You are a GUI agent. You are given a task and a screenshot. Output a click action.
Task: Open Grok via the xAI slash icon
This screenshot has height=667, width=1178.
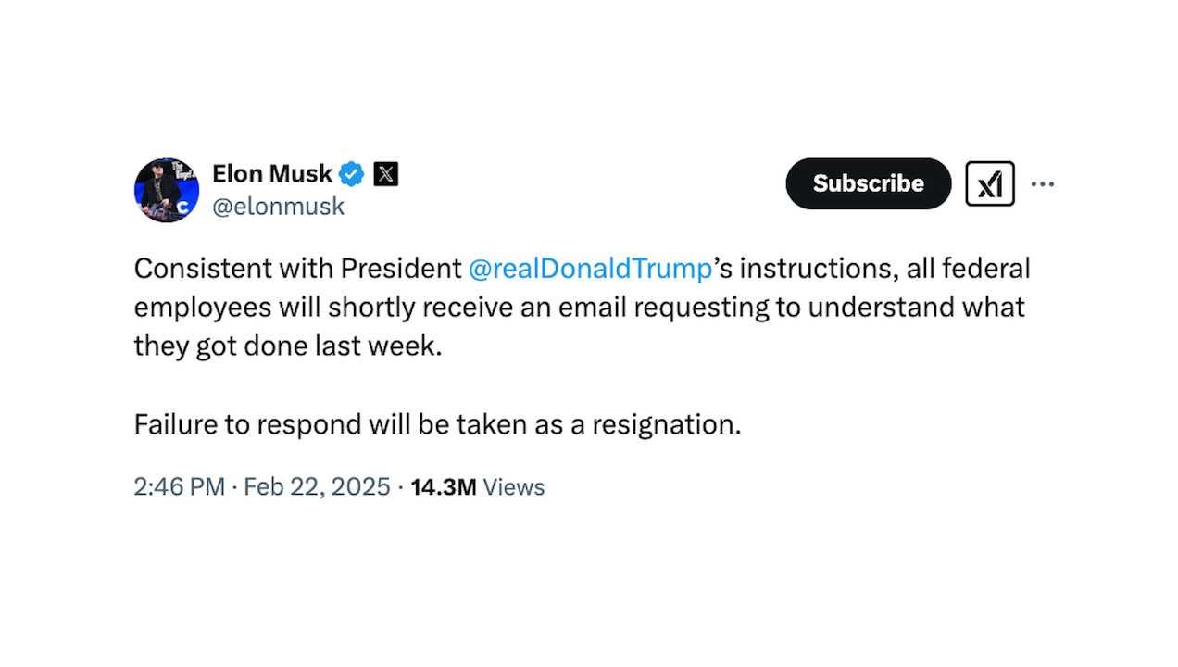point(990,183)
